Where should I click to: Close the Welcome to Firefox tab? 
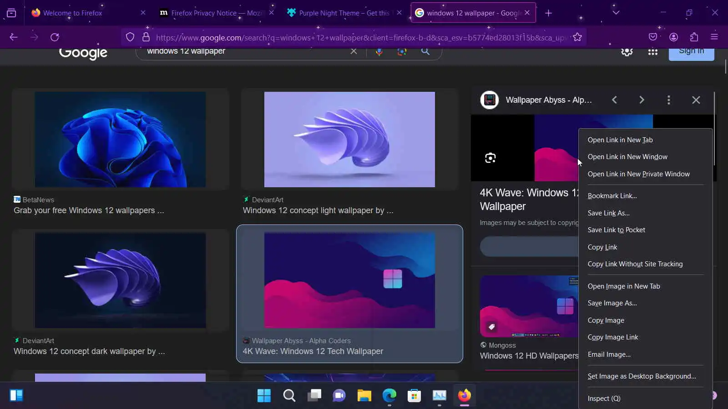pos(143,13)
